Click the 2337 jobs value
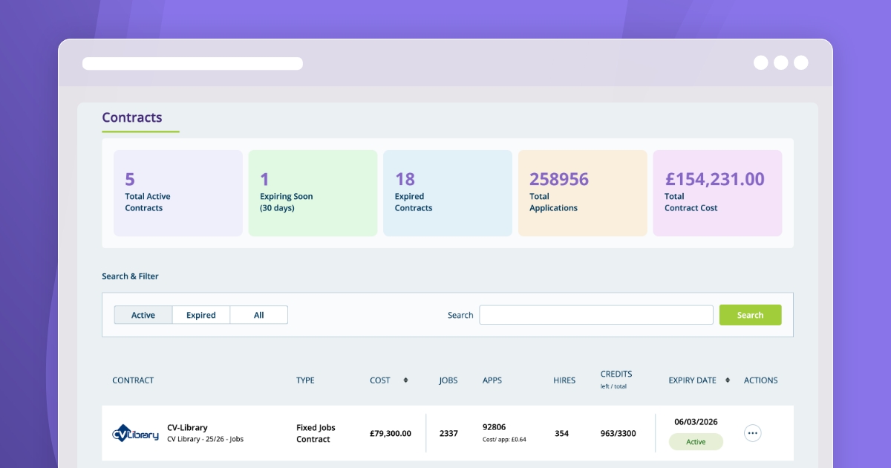Screen dimensions: 891x468 449,434
